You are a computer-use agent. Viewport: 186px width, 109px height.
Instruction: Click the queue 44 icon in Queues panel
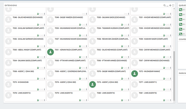pos(181,19)
